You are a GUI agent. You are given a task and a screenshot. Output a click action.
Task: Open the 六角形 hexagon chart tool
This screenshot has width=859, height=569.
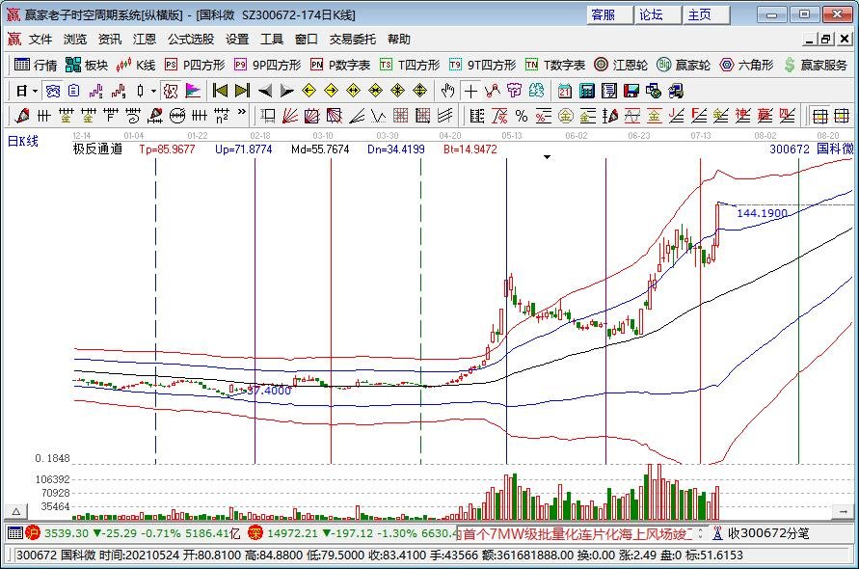coord(746,66)
